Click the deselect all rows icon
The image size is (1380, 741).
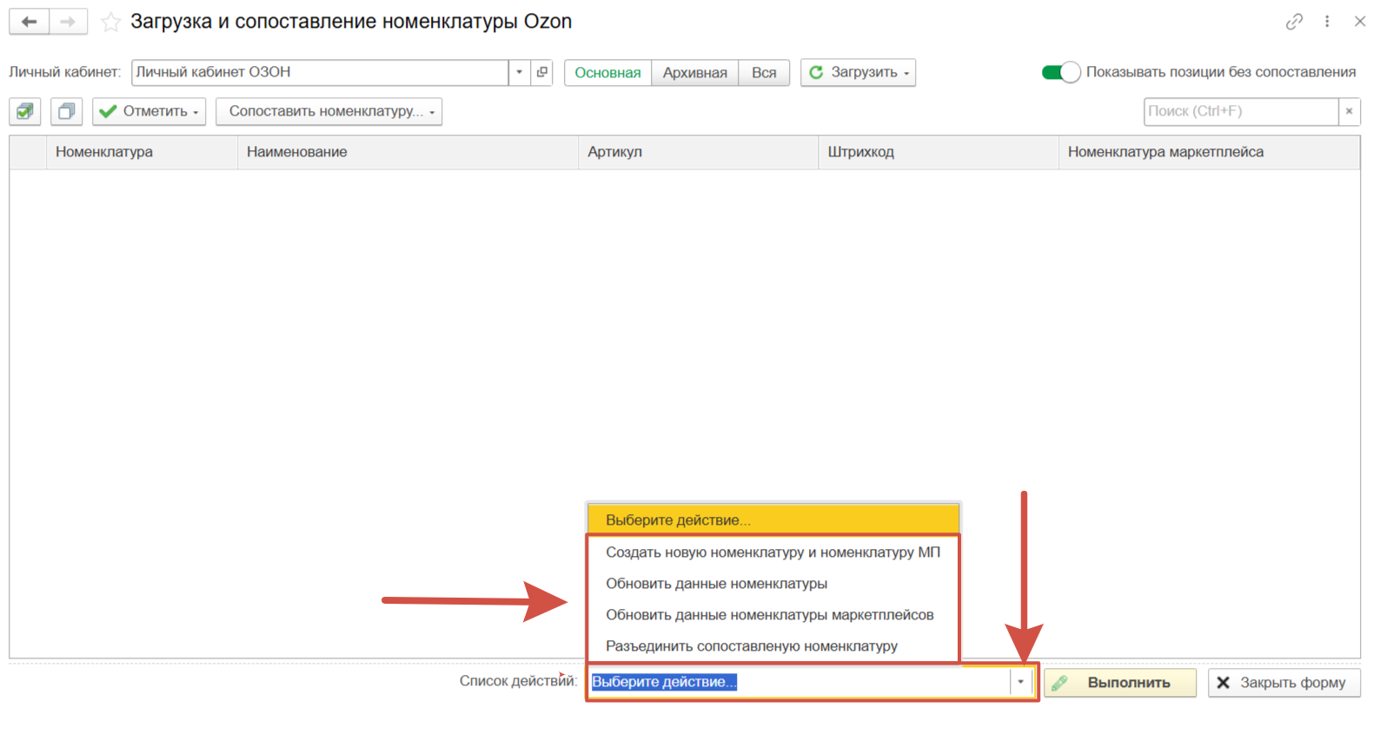coord(66,111)
